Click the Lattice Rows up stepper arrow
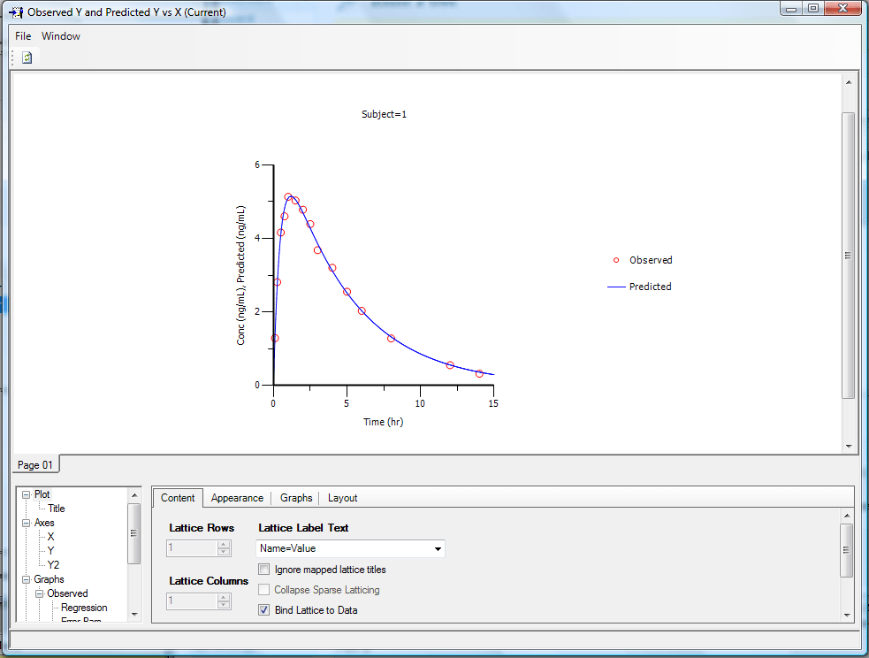Screen dimensions: 869x658 point(224,544)
